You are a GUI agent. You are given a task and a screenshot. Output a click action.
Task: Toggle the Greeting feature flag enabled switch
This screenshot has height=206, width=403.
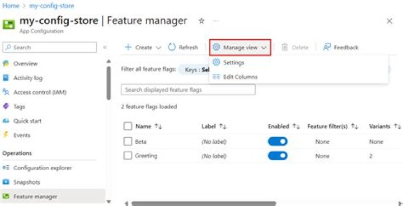[x=278, y=156]
